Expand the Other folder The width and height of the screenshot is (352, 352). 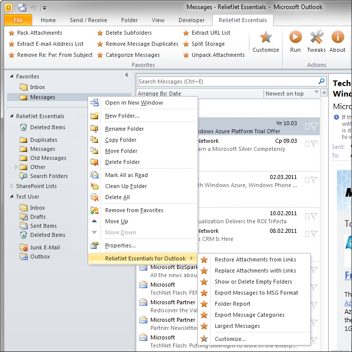click(x=16, y=167)
